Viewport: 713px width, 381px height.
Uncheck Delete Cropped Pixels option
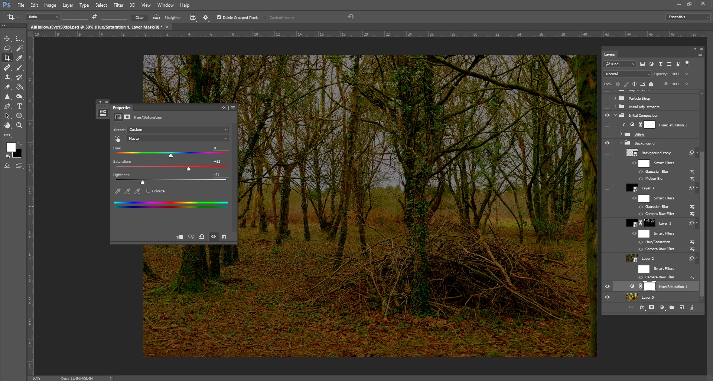[219, 17]
